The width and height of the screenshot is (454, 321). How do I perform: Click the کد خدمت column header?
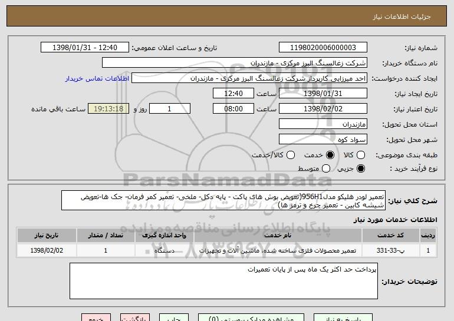pyautogui.click(x=390, y=236)
